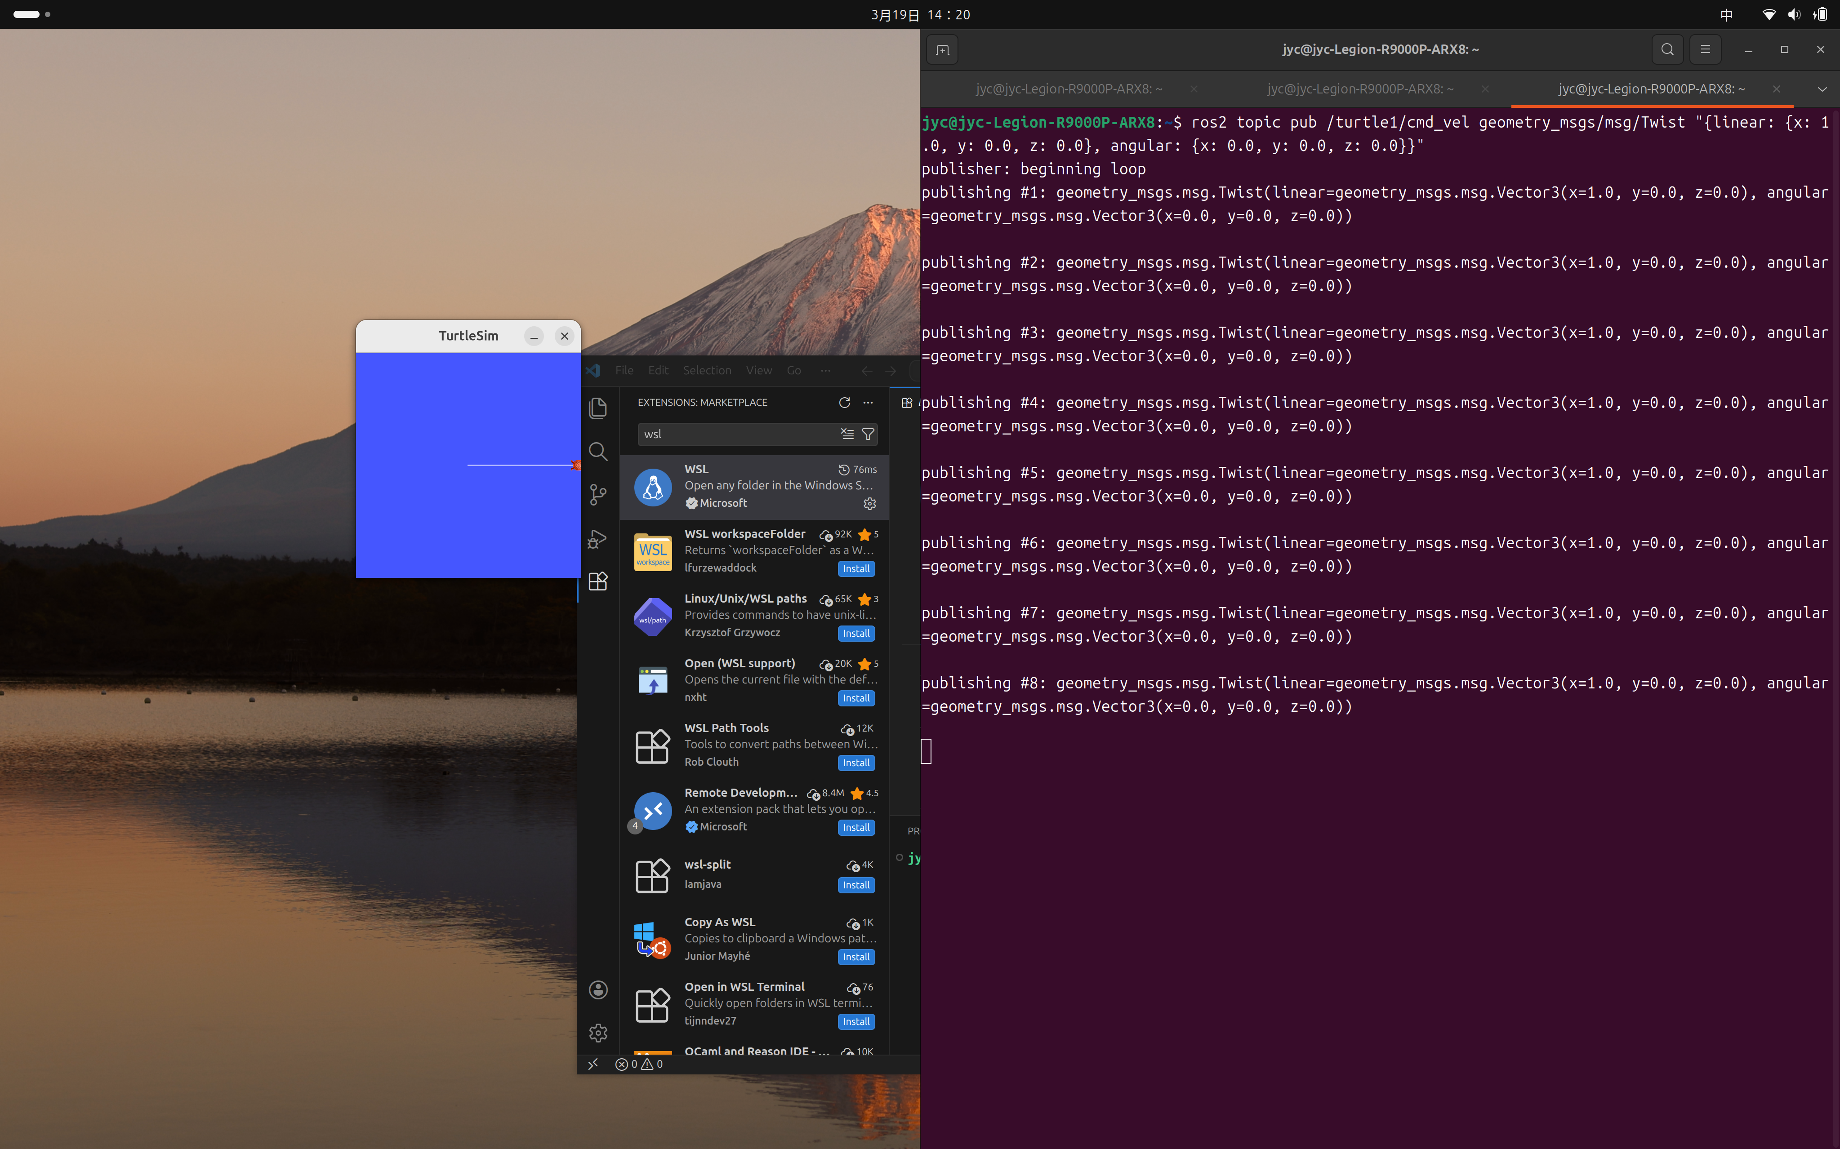Open the extensions filter menu

click(x=867, y=434)
